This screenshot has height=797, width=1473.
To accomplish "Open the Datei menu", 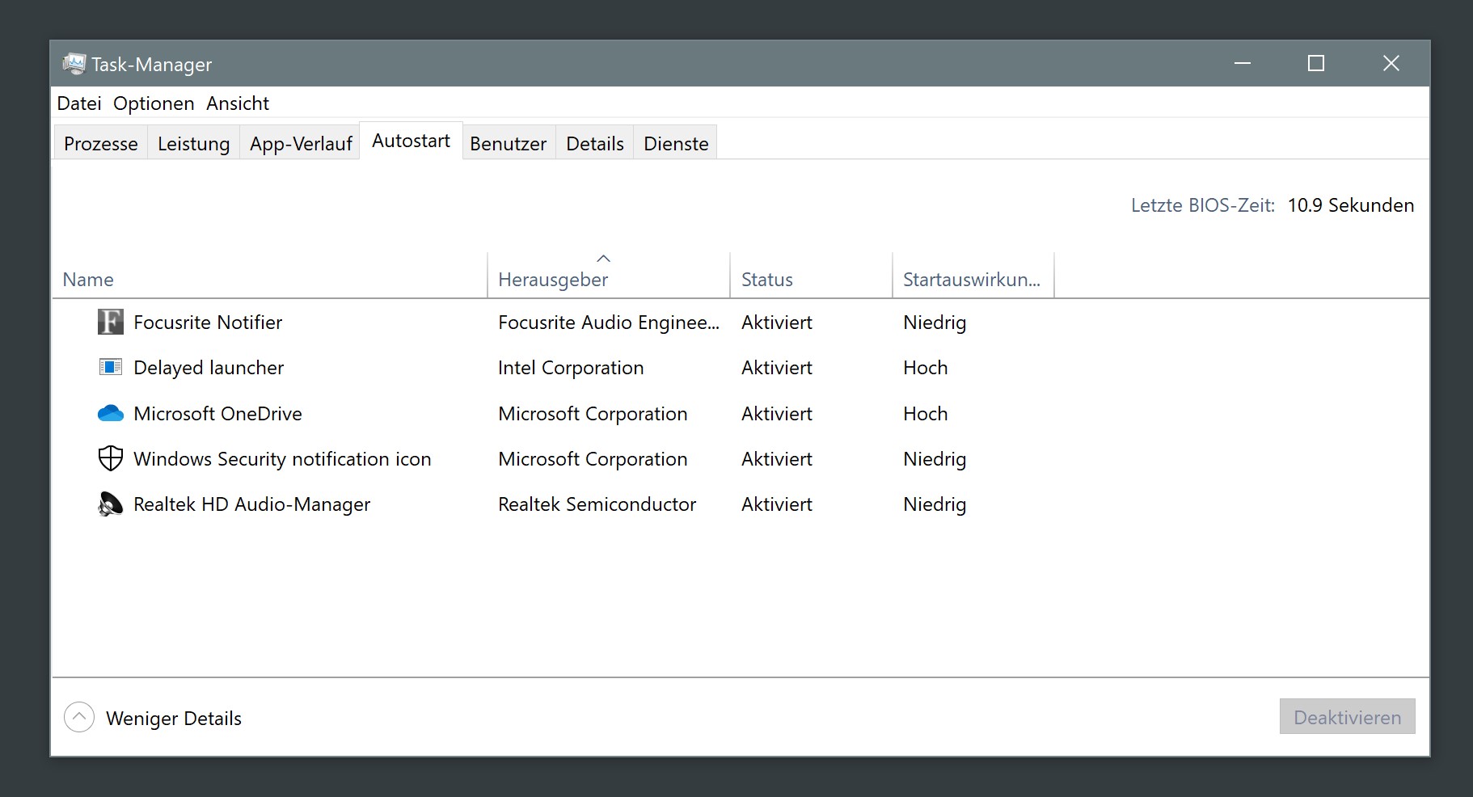I will pyautogui.click(x=78, y=103).
